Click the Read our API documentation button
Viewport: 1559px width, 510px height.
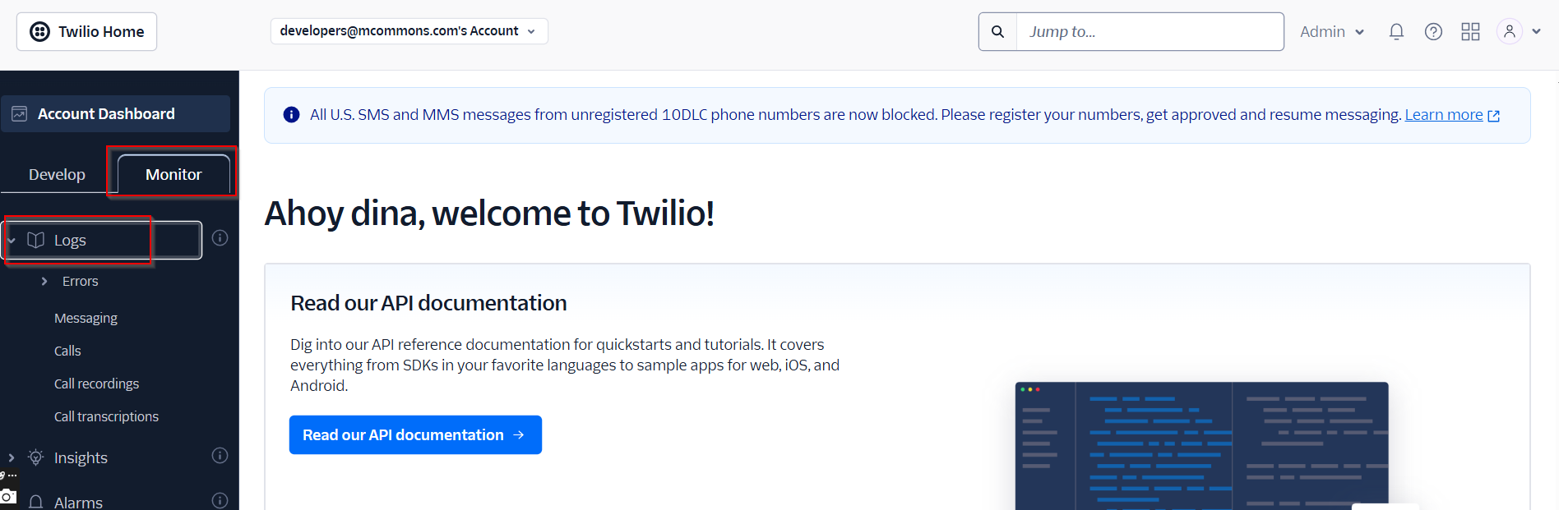415,434
